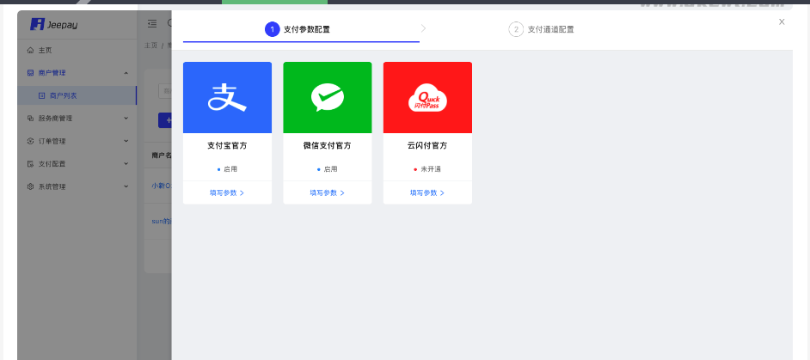Image resolution: width=810 pixels, height=360 pixels.
Task: Close the payment config drawer
Action: click(x=782, y=21)
